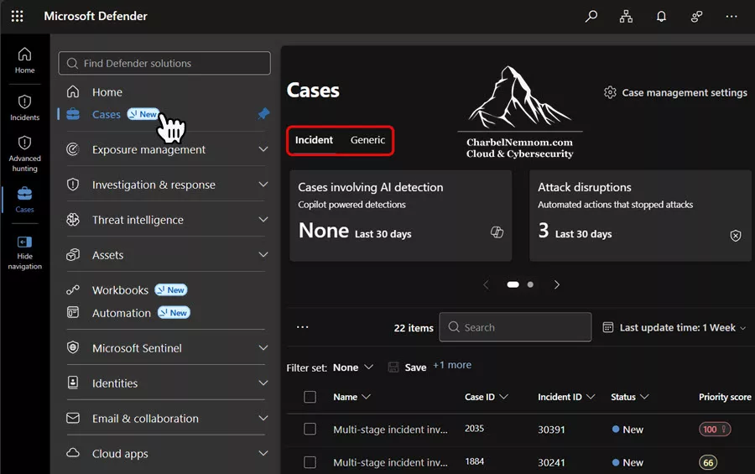755x474 pixels.
Task: Click the Find Defender solutions search box
Action: 164,63
